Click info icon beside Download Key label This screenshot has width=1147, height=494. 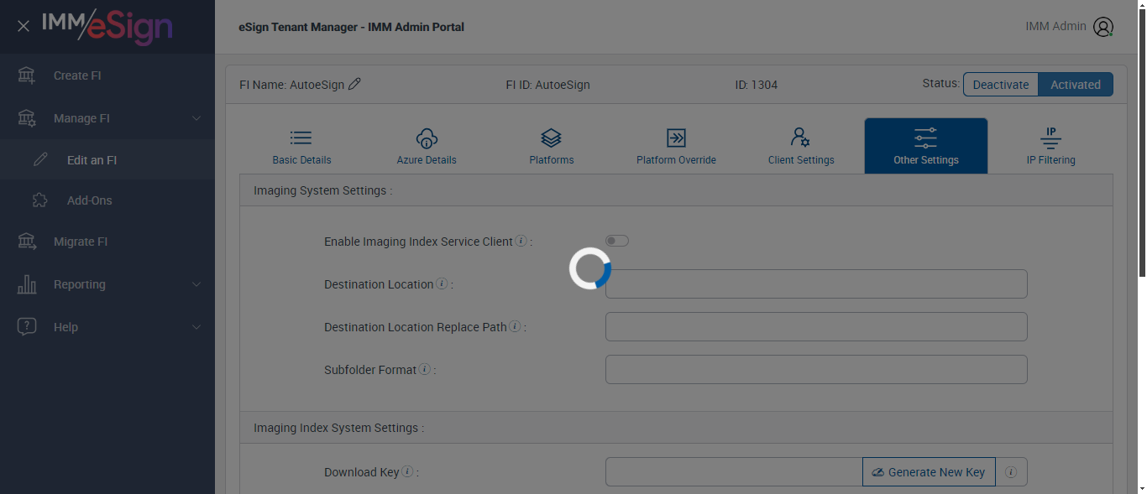coord(407,471)
